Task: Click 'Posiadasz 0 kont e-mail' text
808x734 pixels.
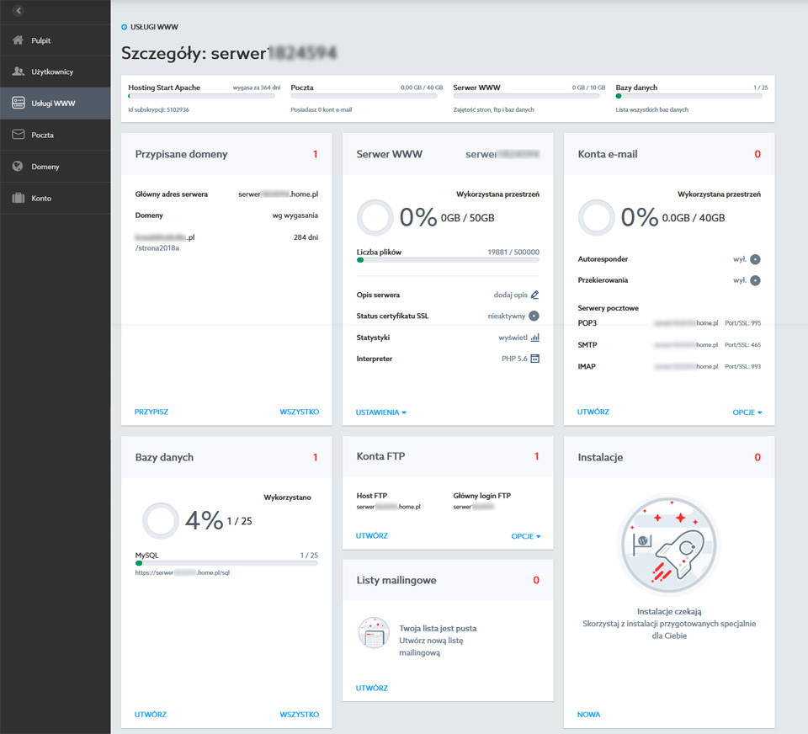Action: pyautogui.click(x=321, y=109)
